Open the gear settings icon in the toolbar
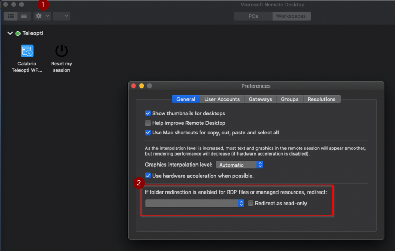395x251 pixels. (x=38, y=16)
